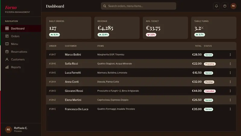Click the Orders list icon in sidebar
Screen dimensions: 241x136
click(7, 36)
